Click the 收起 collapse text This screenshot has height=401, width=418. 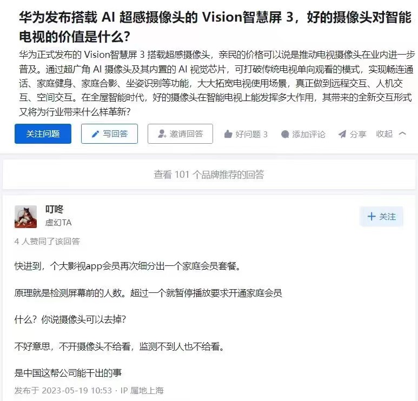point(384,133)
